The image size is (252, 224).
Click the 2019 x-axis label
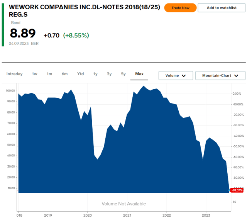click(x=48, y=216)
